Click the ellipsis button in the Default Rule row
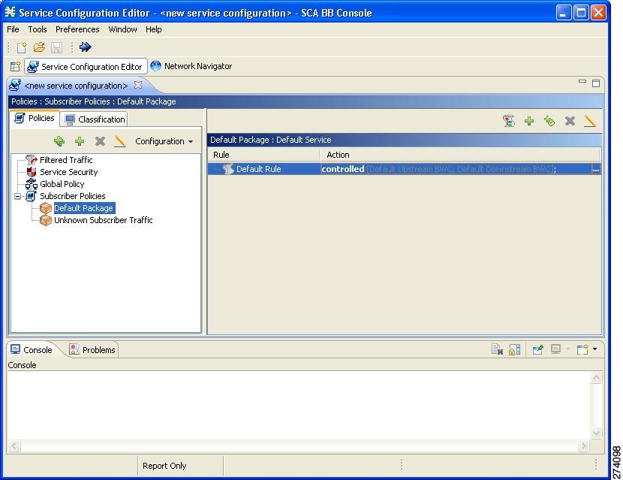 click(595, 170)
